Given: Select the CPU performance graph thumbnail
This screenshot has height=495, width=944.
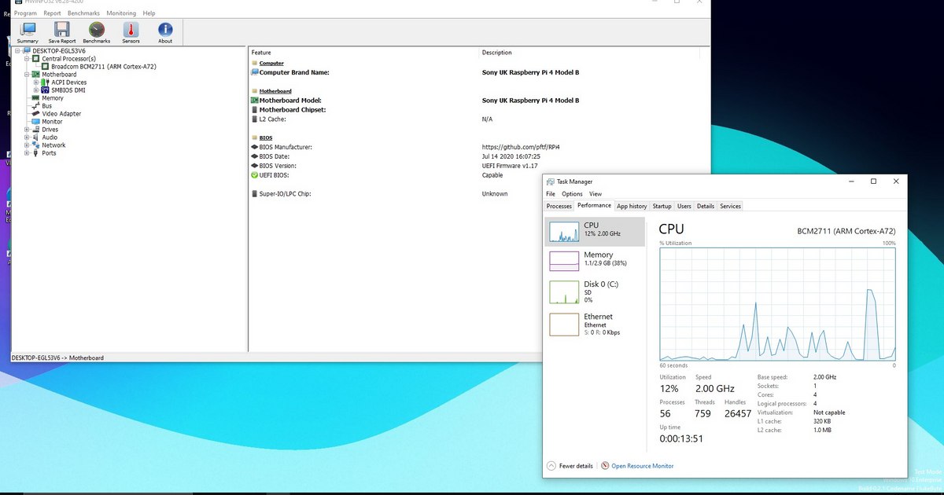Looking at the screenshot, I should pos(564,232).
